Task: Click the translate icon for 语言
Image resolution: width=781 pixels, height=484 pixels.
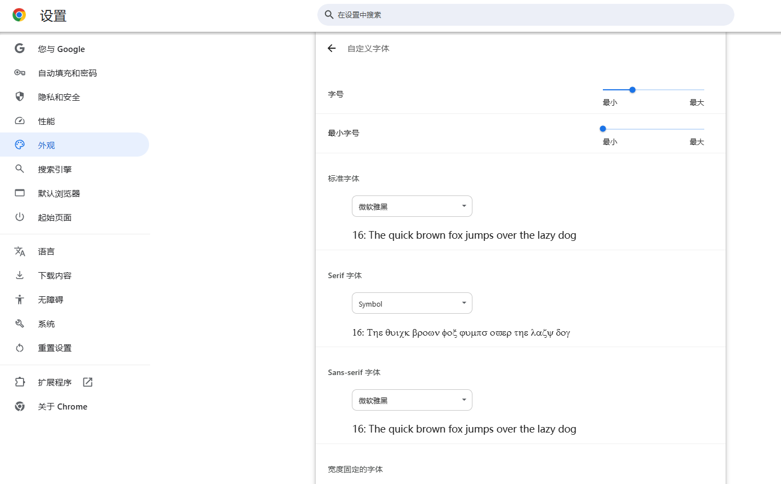Action: point(20,251)
